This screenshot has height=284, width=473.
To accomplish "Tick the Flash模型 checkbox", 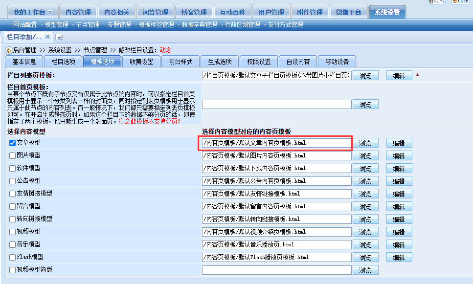I will click(x=13, y=257).
